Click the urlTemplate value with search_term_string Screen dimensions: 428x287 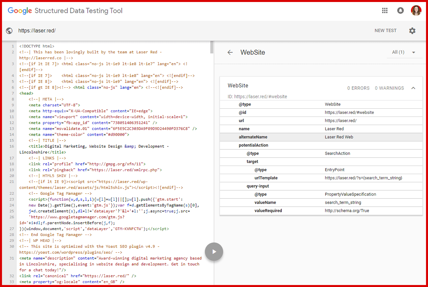(x=363, y=178)
